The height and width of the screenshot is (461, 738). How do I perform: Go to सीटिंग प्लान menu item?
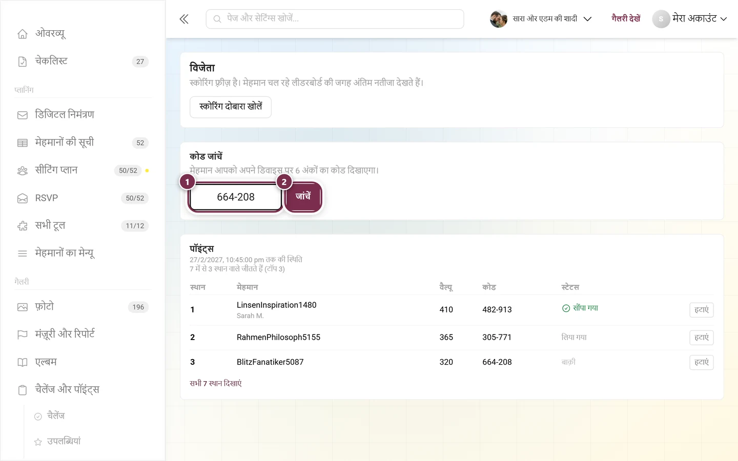[x=83, y=171]
